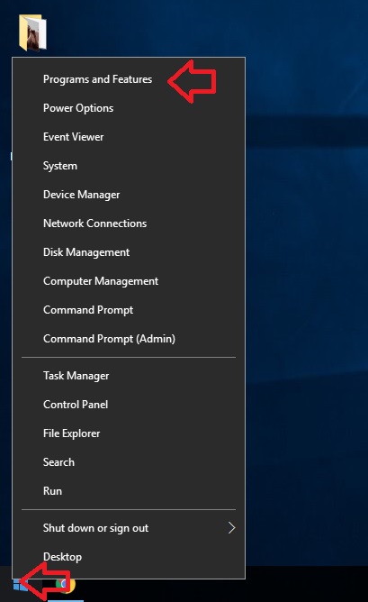The height and width of the screenshot is (602, 368).
Task: Show the Desktop via menu
Action: pos(62,557)
